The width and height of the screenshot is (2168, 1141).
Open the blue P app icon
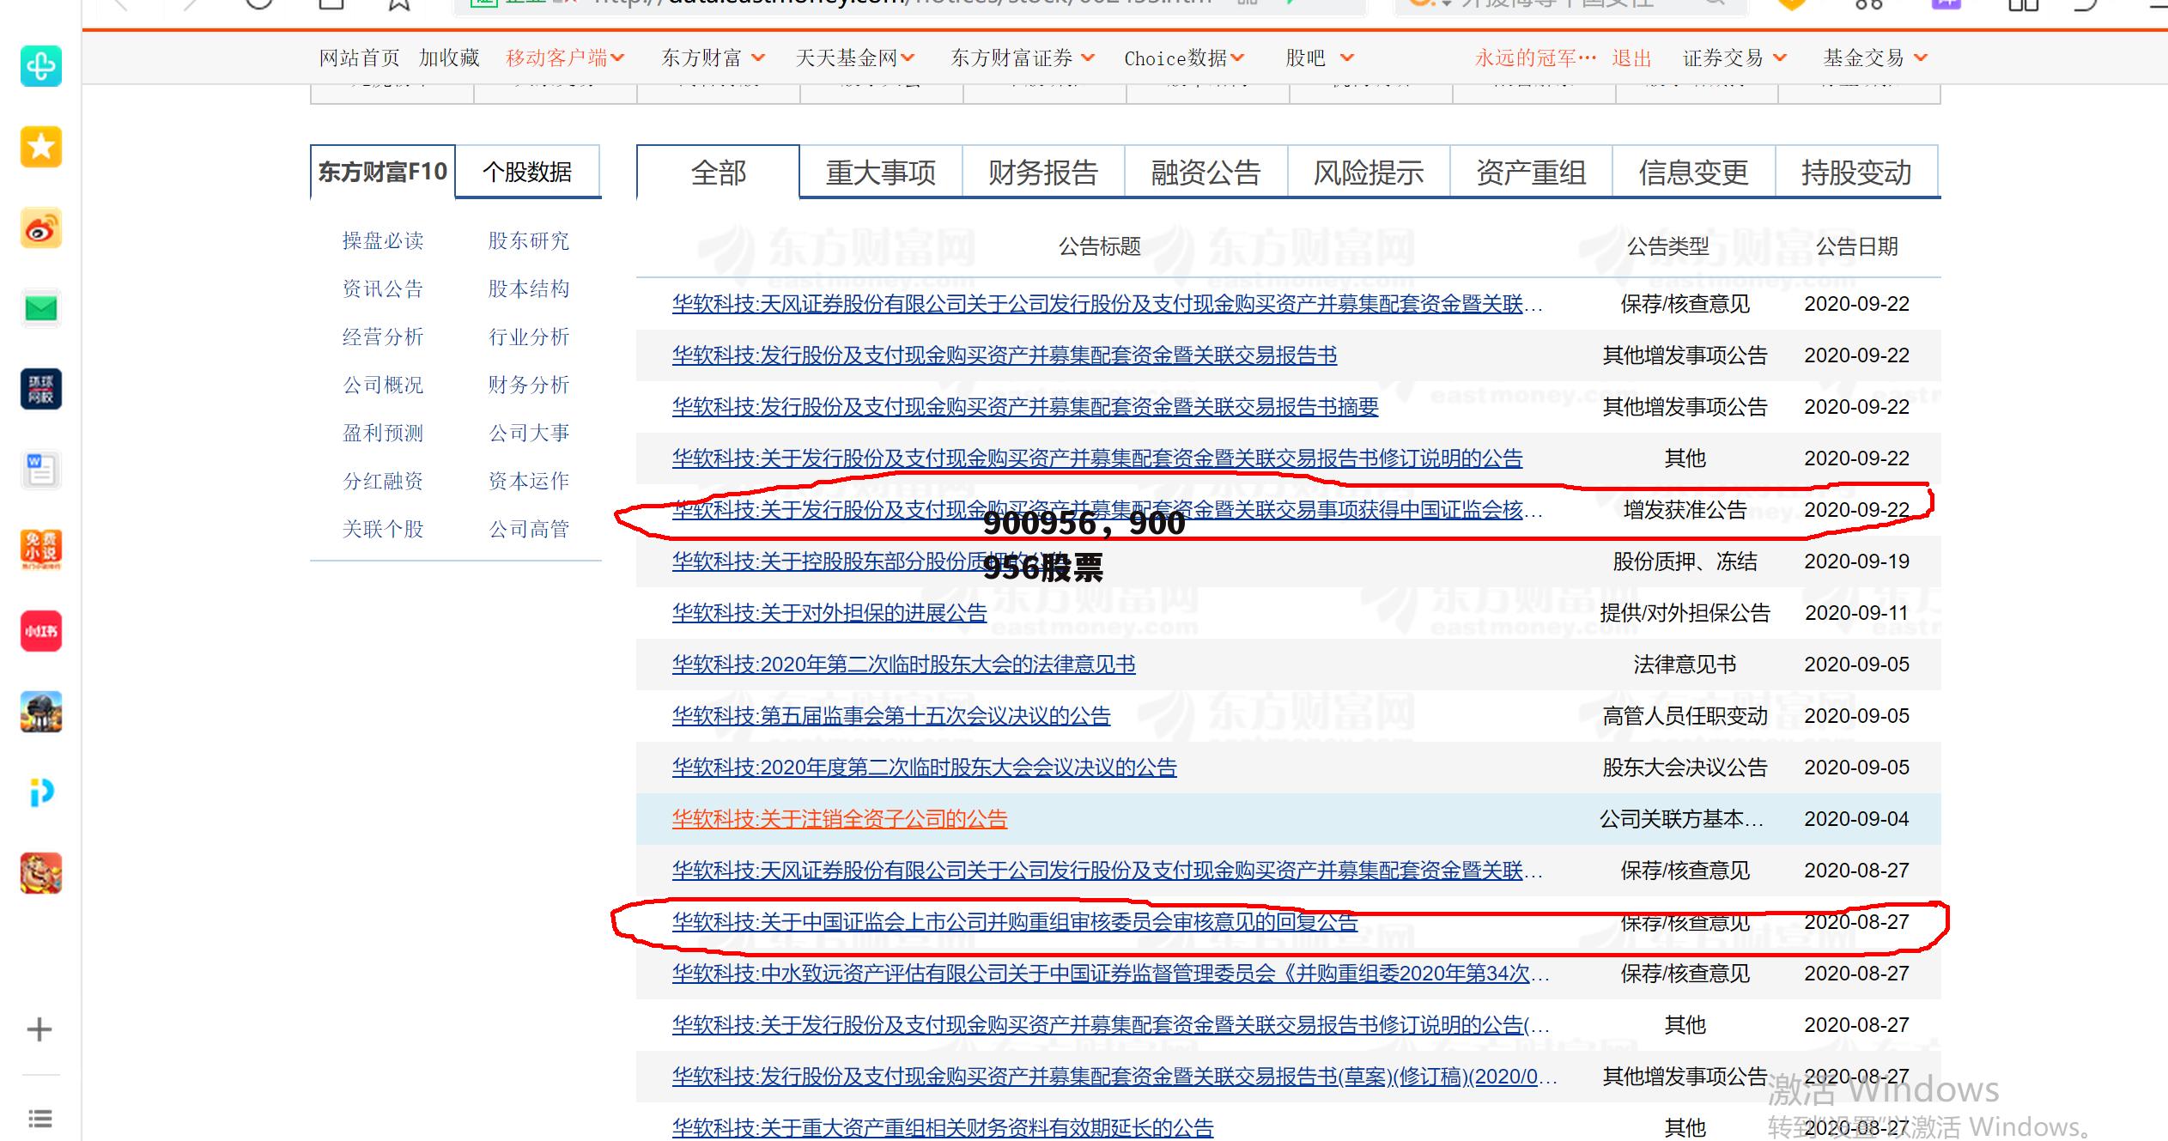pos(41,792)
